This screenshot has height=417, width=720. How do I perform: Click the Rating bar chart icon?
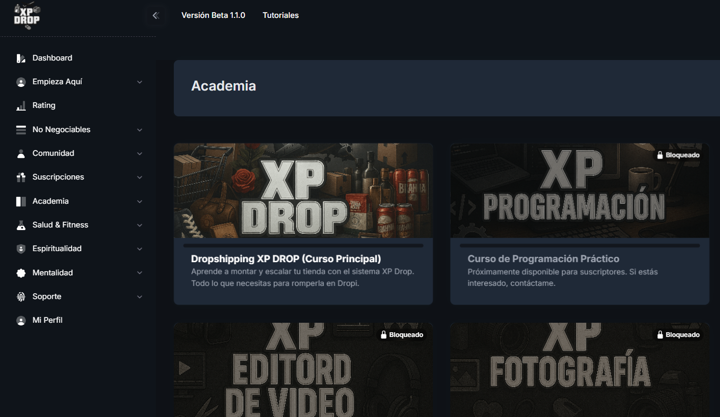tap(21, 106)
